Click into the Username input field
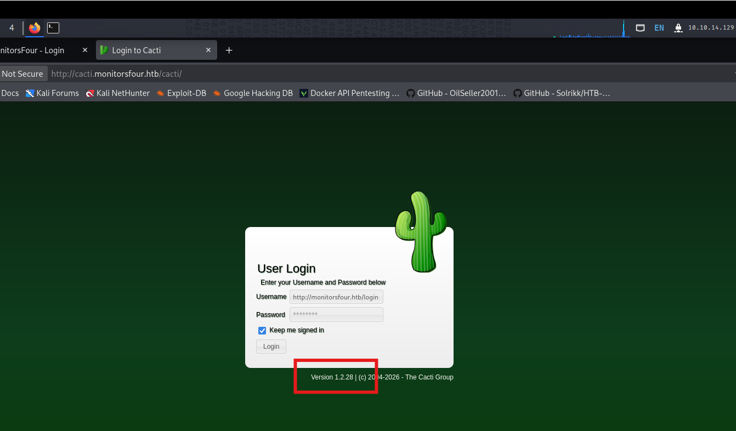This screenshot has height=431, width=736. (336, 297)
